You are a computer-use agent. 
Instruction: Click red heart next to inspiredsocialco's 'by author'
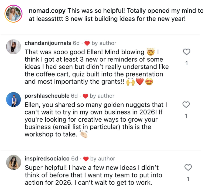(x=86, y=159)
